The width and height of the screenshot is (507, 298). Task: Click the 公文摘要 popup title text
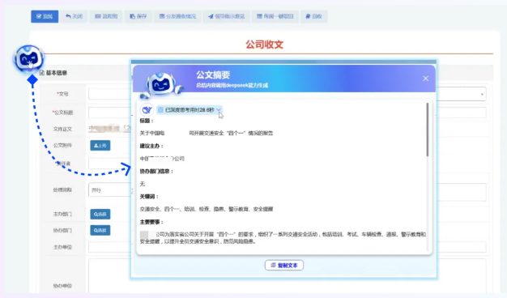click(213, 75)
